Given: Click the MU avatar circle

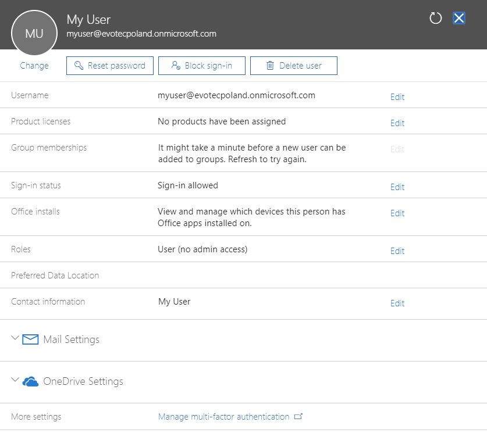Looking at the screenshot, I should [34, 34].
